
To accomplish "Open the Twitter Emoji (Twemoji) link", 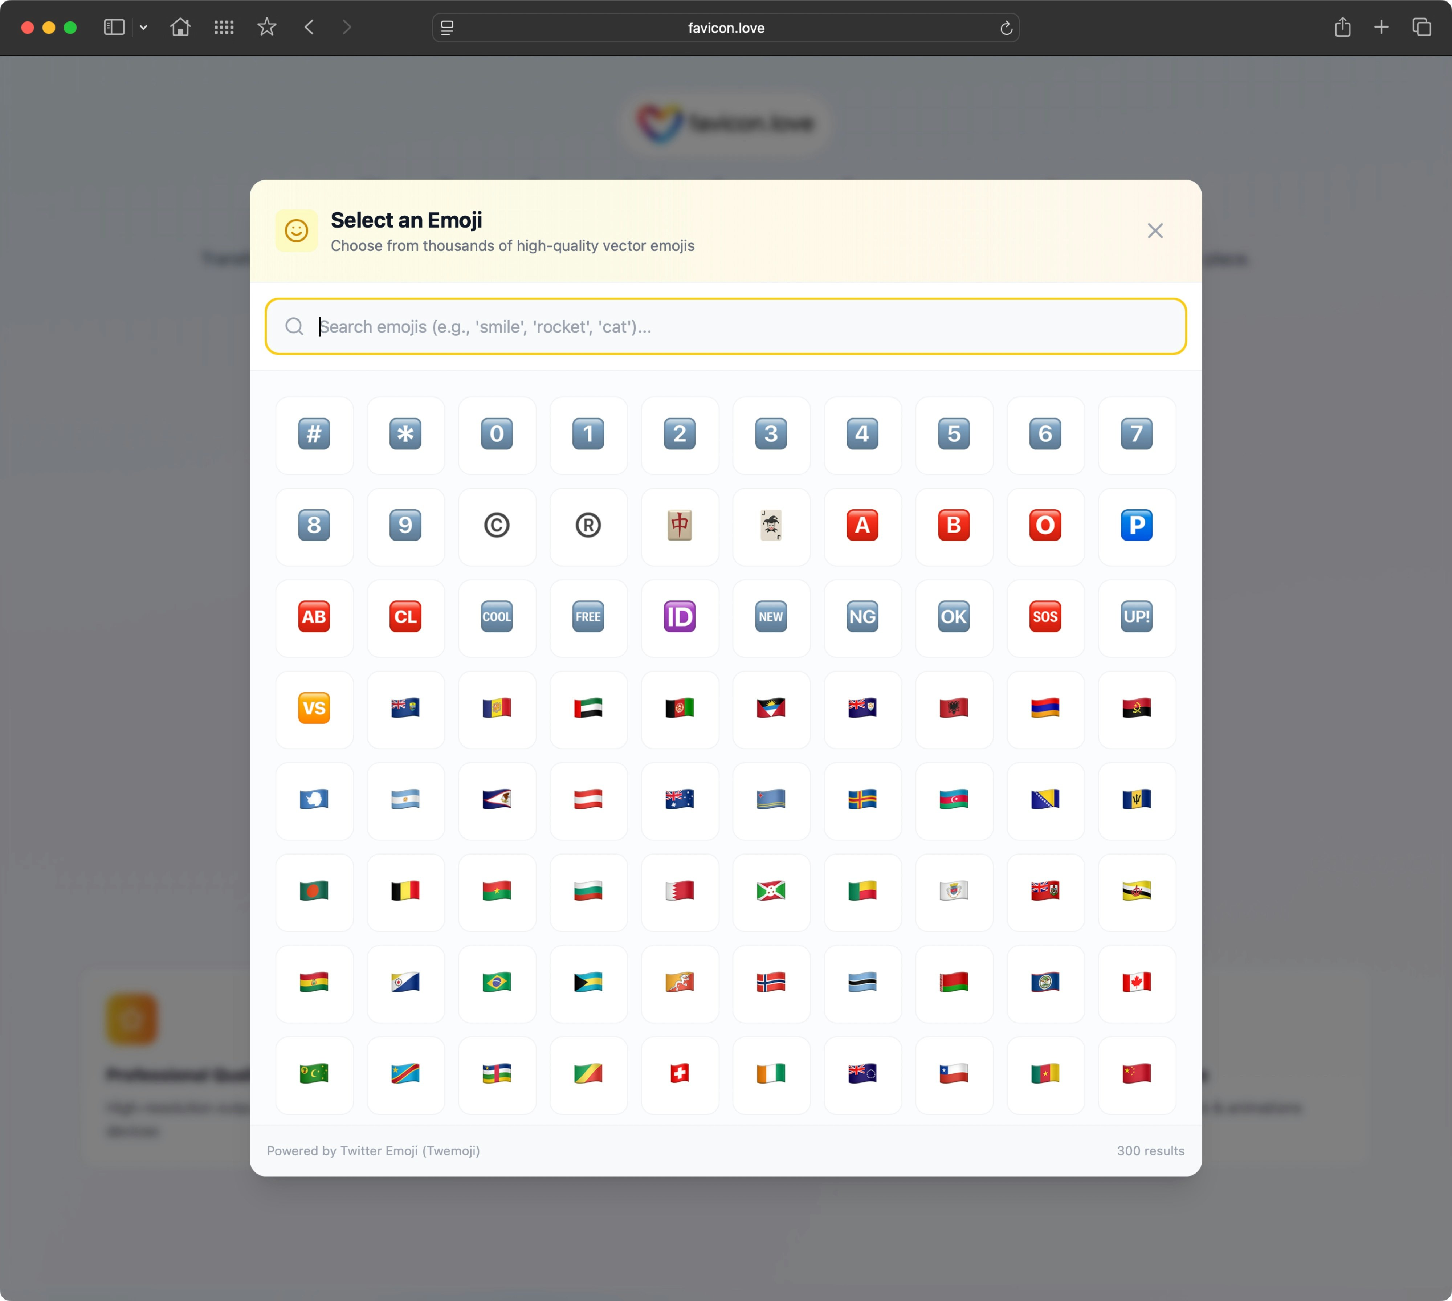I will 409,1151.
